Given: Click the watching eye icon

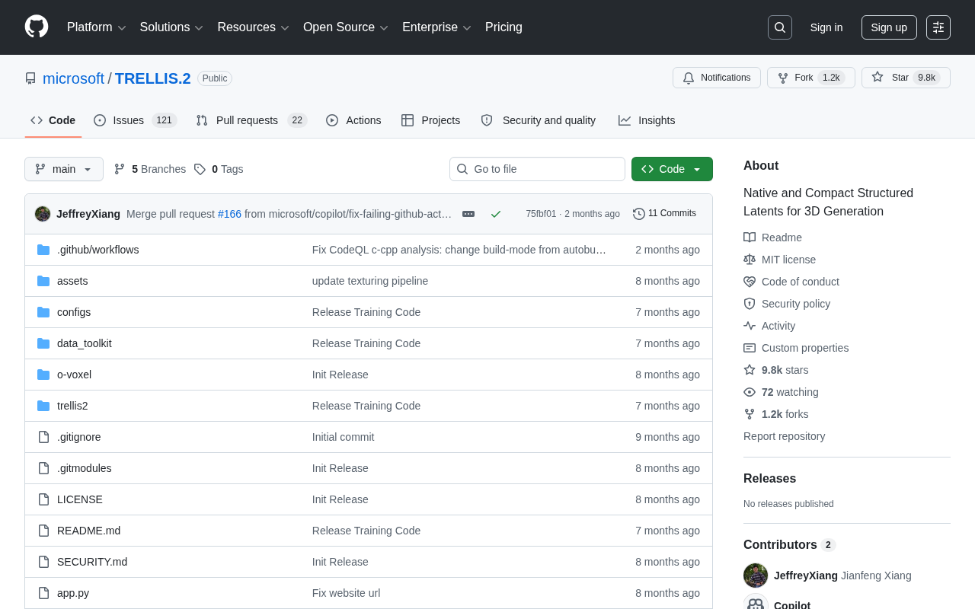Looking at the screenshot, I should [750, 392].
